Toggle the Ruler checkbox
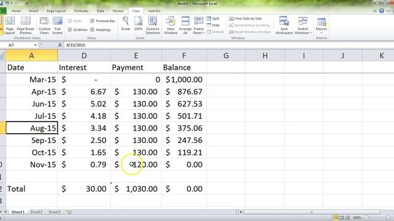The width and height of the screenshot is (394, 221). coord(70,21)
